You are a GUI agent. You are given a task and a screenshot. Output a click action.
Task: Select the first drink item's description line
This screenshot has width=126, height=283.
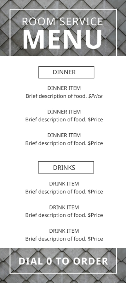coord(64,192)
